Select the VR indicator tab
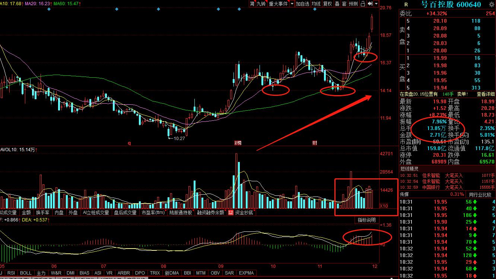The height and width of the screenshot is (279, 496). tap(109, 273)
